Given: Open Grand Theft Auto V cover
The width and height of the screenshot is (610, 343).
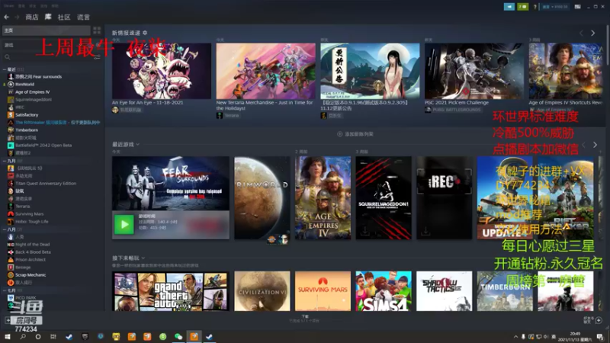Looking at the screenshot, I should tap(170, 291).
